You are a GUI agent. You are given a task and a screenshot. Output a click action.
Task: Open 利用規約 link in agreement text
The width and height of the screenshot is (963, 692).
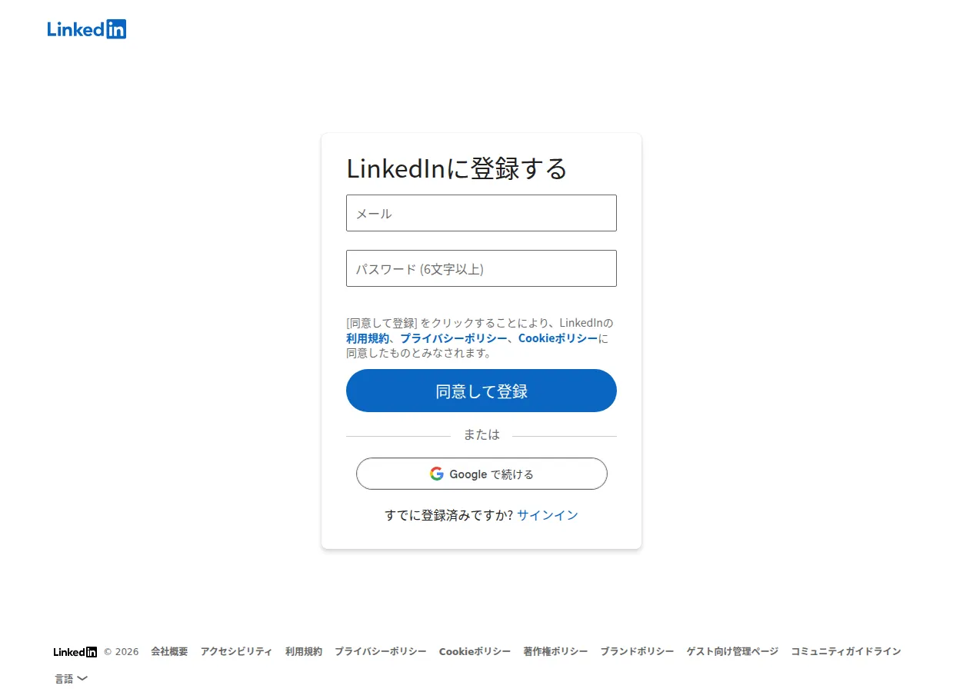[x=368, y=338]
